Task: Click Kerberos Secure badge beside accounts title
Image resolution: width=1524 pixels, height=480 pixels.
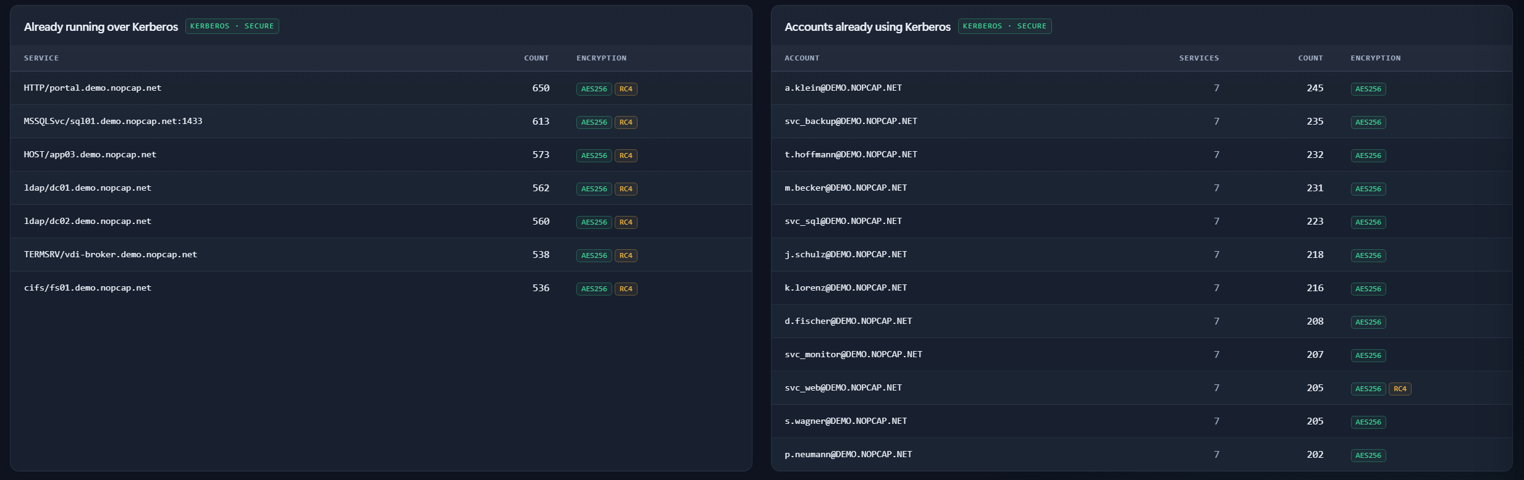Action: 1005,27
